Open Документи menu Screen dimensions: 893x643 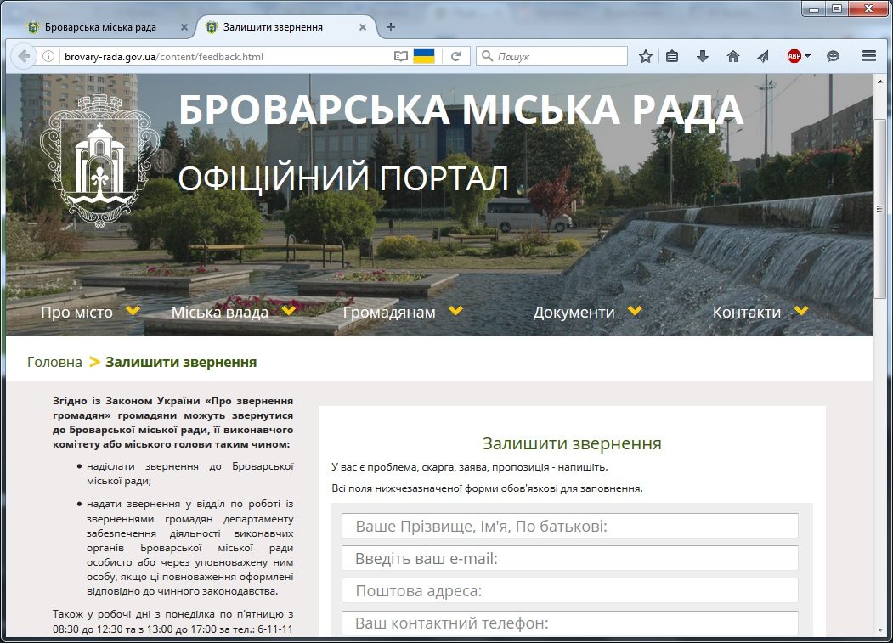[574, 312]
